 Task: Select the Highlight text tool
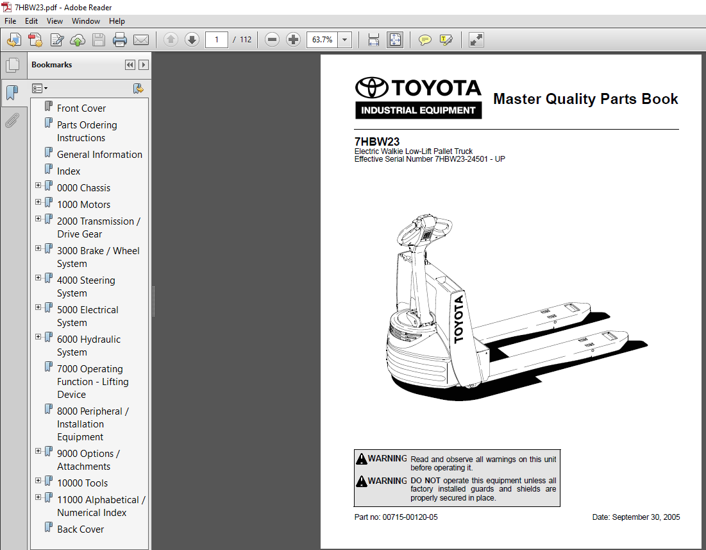click(446, 40)
